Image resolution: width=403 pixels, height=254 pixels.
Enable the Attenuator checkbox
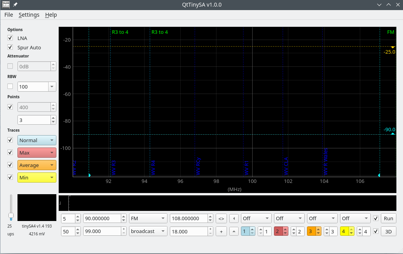(x=10, y=66)
